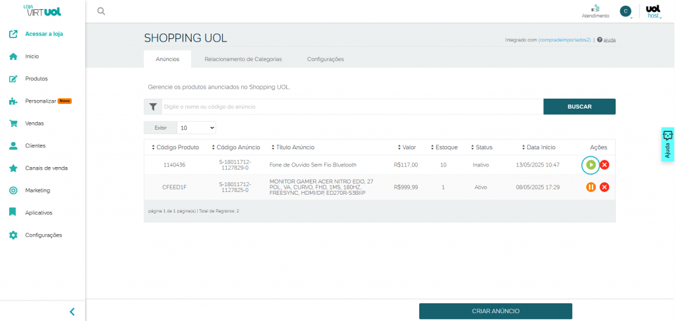Click the Produtos edit icon

13,79
